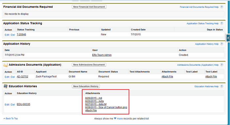This screenshot has height=125, width=230.
Task: Delete the T-20946 status tracking record
Action: coord(13,35)
